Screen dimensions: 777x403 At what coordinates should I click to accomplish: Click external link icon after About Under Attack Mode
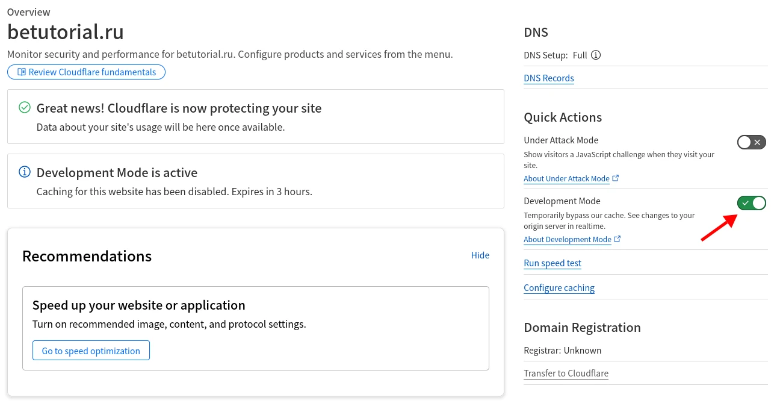tap(616, 178)
